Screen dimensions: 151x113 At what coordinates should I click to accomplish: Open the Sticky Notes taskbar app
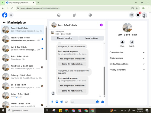pos(60,111)
